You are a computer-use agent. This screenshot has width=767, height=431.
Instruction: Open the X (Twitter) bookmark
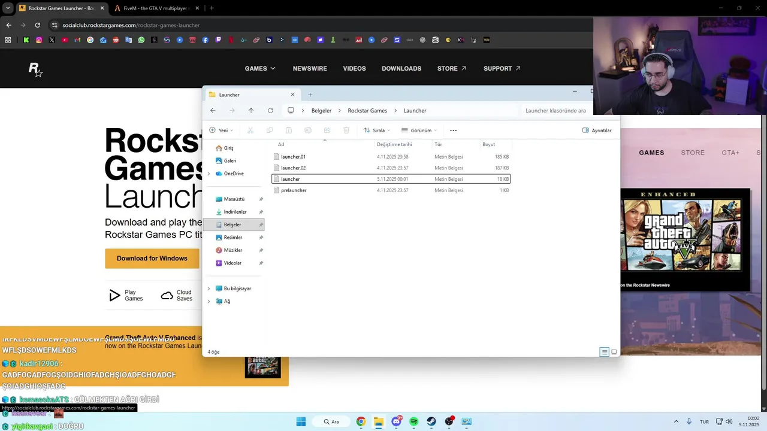52,40
